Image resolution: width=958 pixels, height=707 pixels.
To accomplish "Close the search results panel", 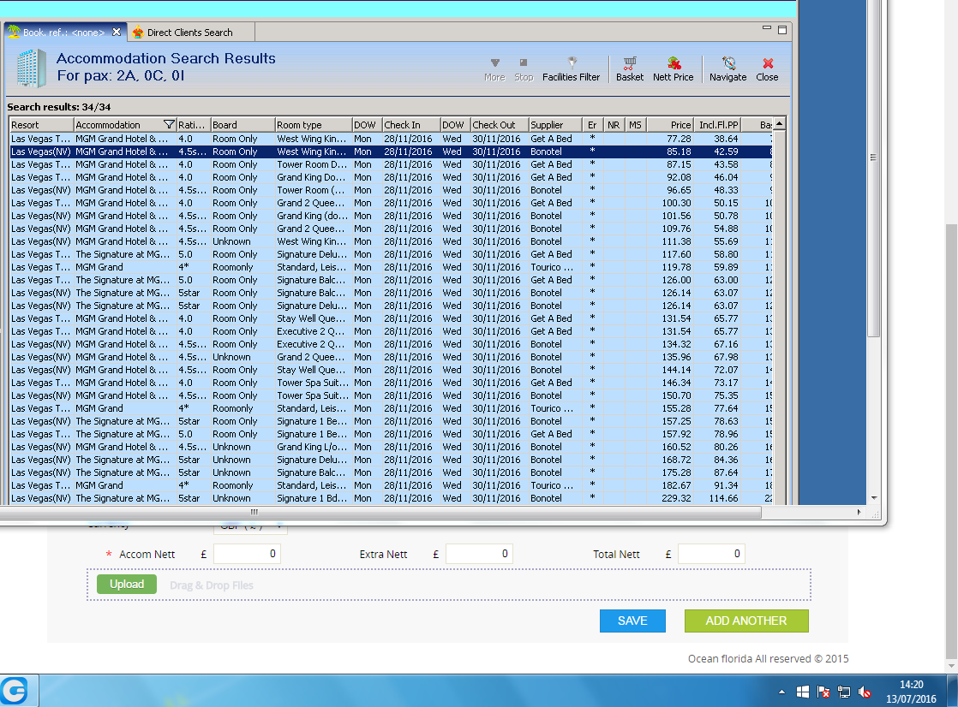I will click(768, 69).
